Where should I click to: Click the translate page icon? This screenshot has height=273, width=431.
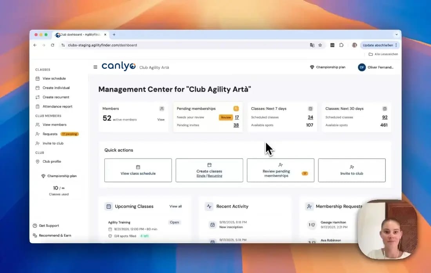(312, 45)
